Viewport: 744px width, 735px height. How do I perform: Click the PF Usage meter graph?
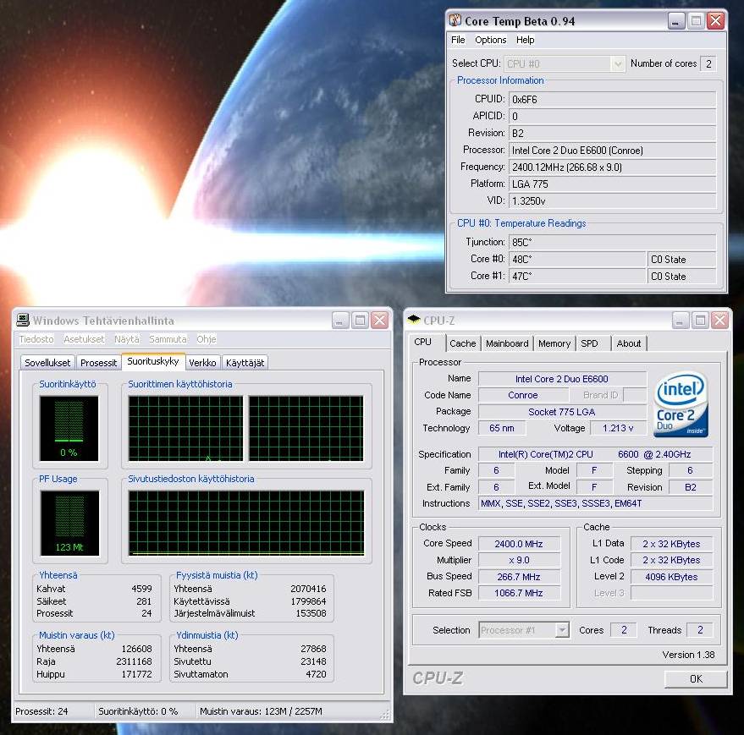click(69, 522)
